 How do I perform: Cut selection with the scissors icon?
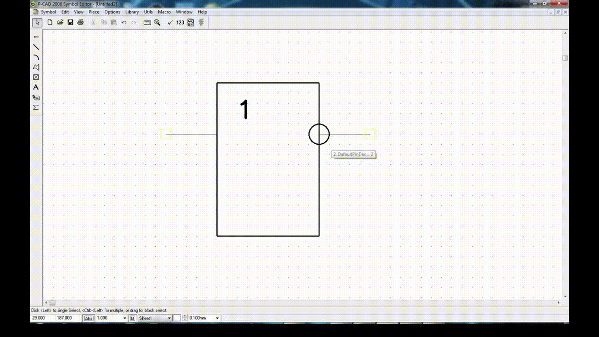pos(93,22)
